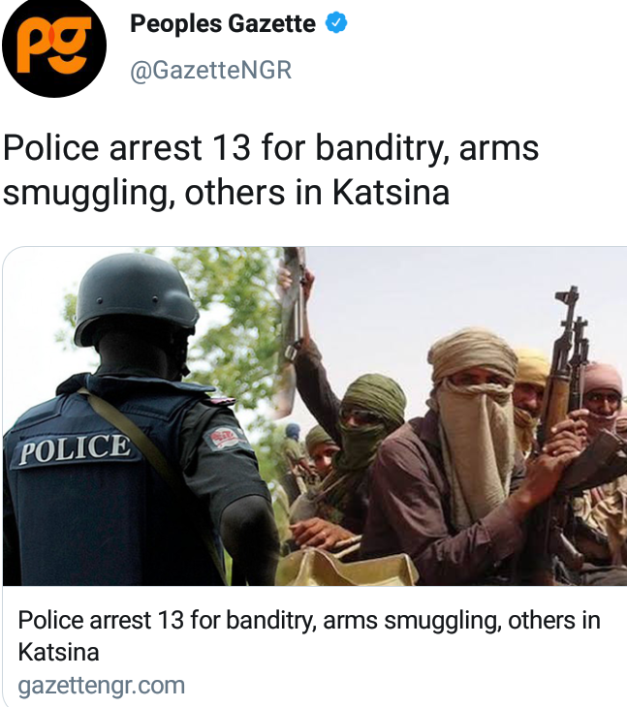
Task: Click the officer's shoulder strap in the image
Action: coord(136,435)
